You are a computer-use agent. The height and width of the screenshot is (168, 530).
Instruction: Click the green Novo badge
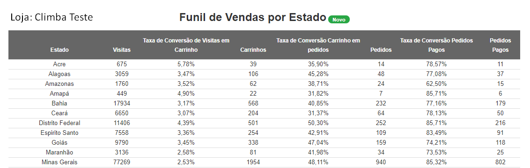339,20
